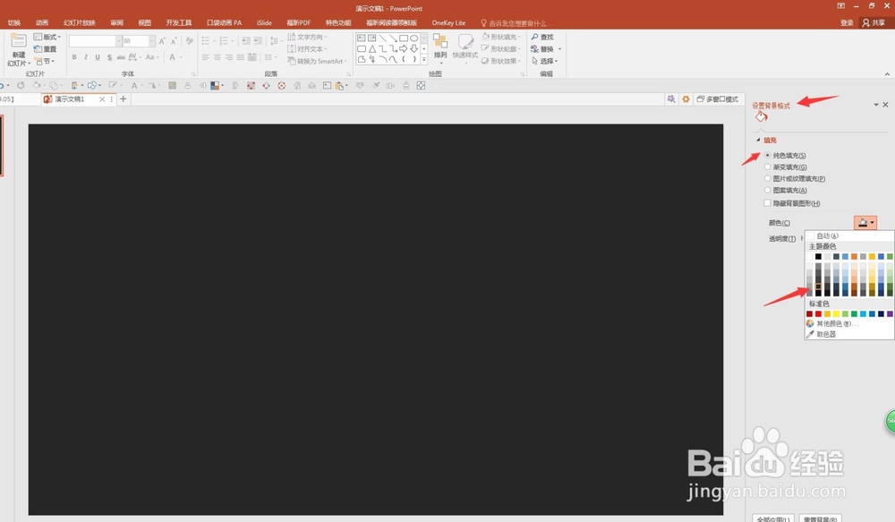This screenshot has height=522, width=895.
Task: Click the quick access redo icon
Action: coord(21,86)
